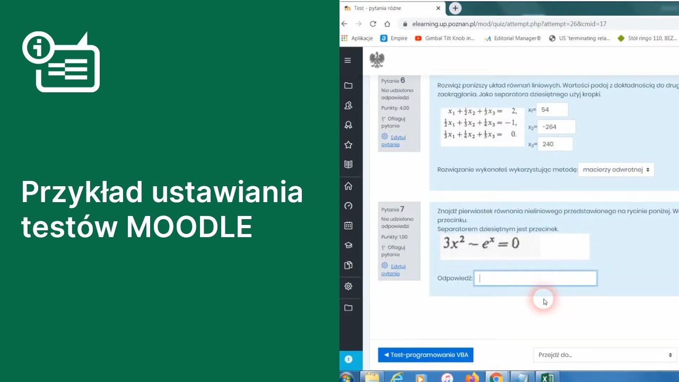This screenshot has width=679, height=382.
Task: Open the Aplikacje bookmarks shortcut
Action: (x=357, y=38)
